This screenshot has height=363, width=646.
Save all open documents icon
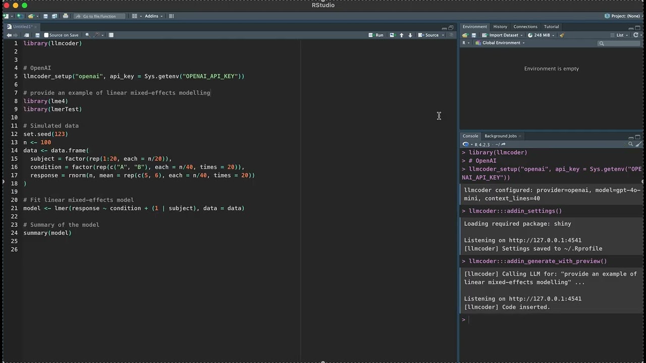coord(55,16)
